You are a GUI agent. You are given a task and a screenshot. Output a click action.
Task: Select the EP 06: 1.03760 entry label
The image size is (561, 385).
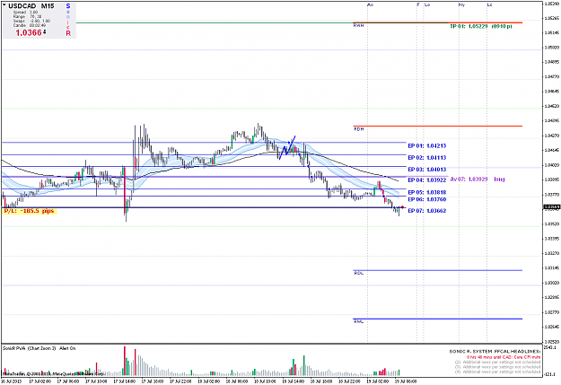click(427, 199)
